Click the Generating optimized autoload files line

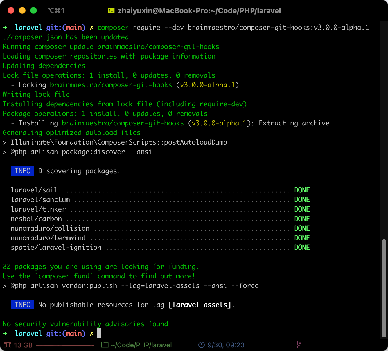(72, 133)
